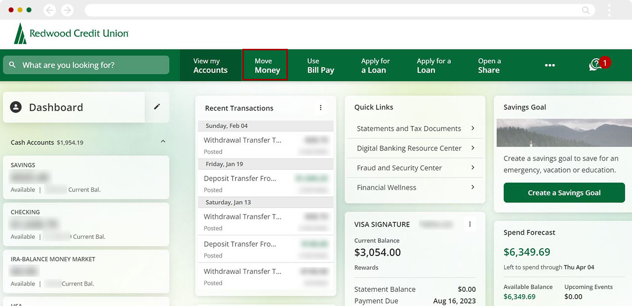This screenshot has width=632, height=306.
Task: Open Statements and Tax Documents chevron
Action: tap(473, 128)
